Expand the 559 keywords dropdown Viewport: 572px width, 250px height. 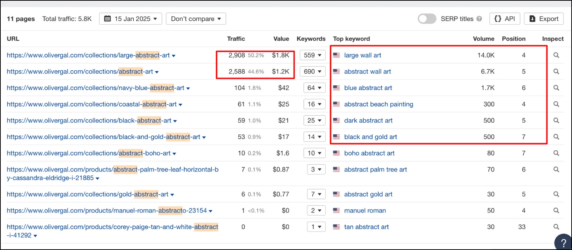[x=313, y=55]
